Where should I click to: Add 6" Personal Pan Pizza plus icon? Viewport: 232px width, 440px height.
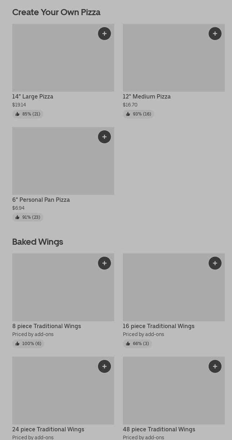[x=104, y=137]
